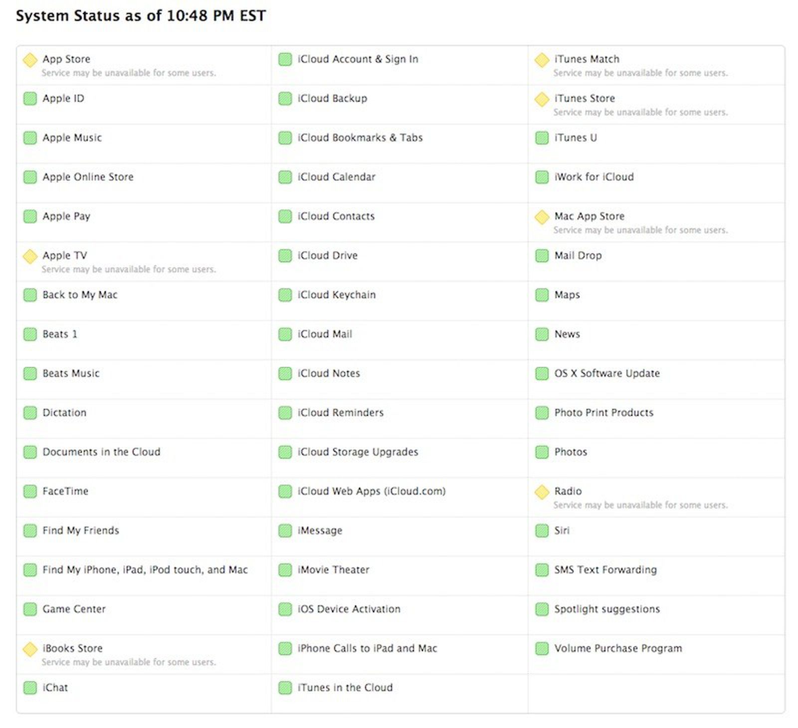Click the yellow Mac App Store status diamond
798x728 pixels.
point(542,217)
